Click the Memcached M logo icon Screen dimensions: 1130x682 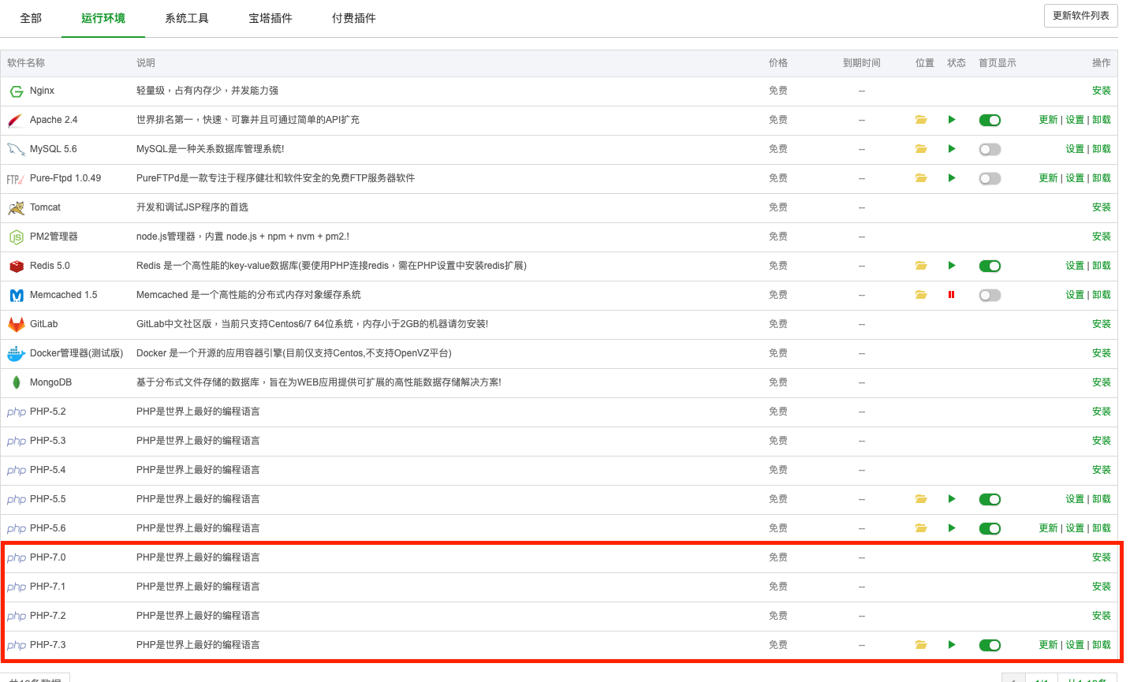tap(17, 296)
